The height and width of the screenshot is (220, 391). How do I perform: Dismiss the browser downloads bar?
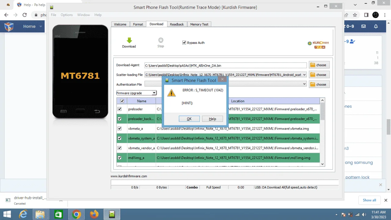(386, 200)
